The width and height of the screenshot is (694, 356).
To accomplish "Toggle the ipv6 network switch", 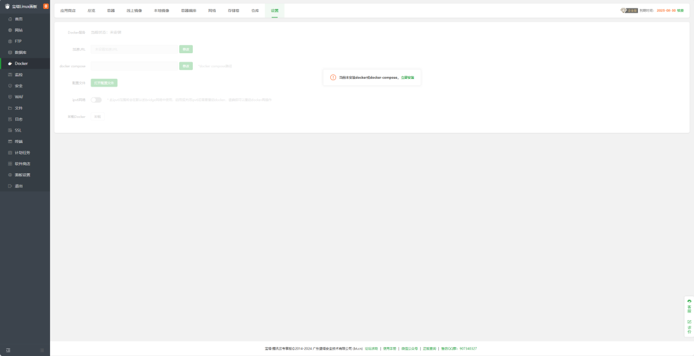I will [x=96, y=100].
